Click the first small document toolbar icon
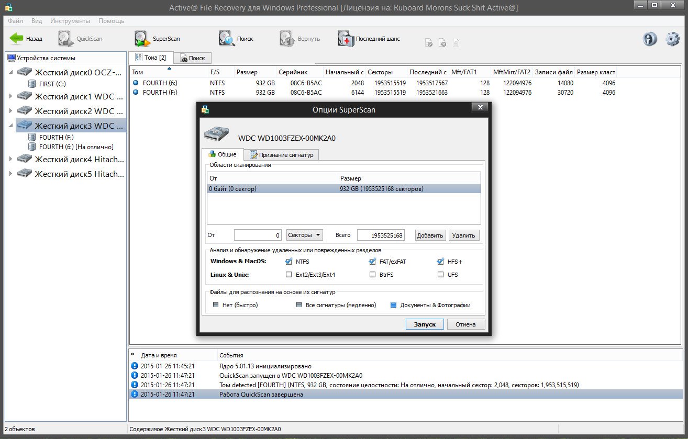The image size is (688, 439). [429, 43]
